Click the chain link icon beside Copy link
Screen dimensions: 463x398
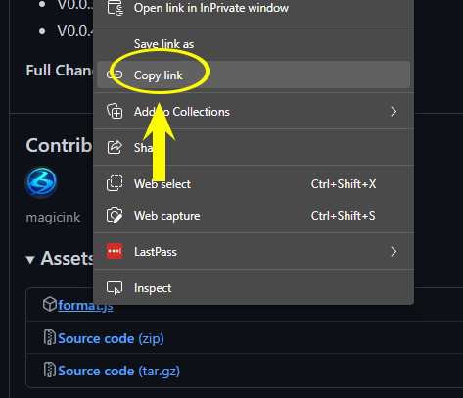(115, 75)
